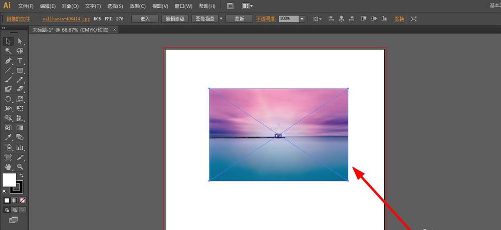Set paint mode to None
Image resolution: width=501 pixels, height=230 pixels.
22,200
